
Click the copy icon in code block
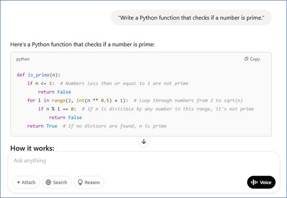click(247, 59)
